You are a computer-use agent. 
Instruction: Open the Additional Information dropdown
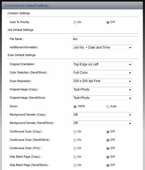(x=102, y=47)
